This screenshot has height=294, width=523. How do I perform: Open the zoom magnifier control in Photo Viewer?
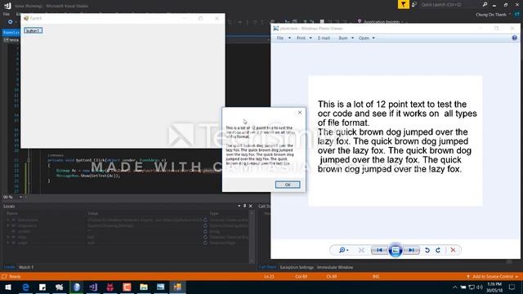point(343,250)
